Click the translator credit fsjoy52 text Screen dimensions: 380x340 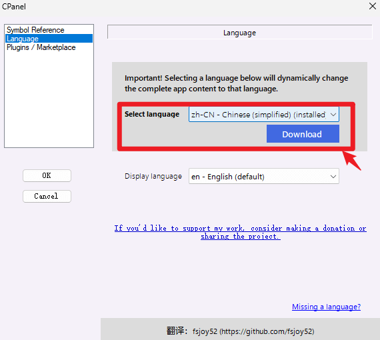[x=240, y=331]
